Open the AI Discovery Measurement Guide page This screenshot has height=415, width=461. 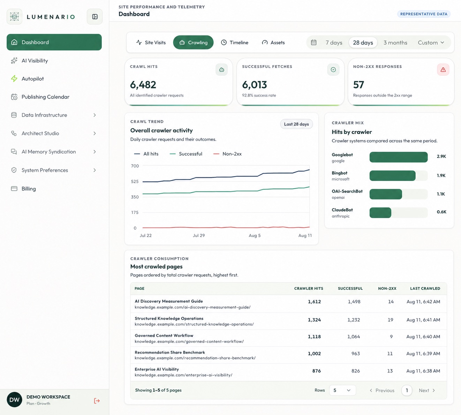click(169, 301)
